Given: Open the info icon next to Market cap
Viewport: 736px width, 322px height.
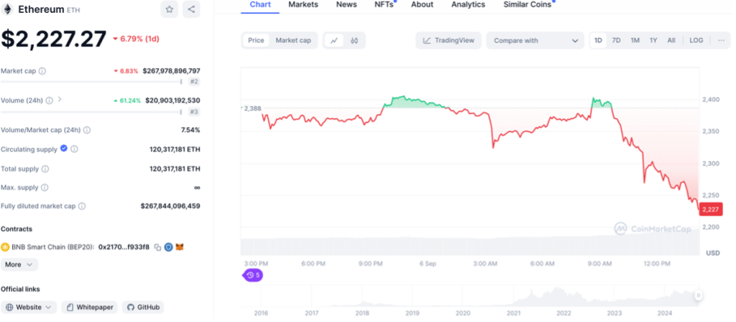Looking at the screenshot, I should click(42, 71).
